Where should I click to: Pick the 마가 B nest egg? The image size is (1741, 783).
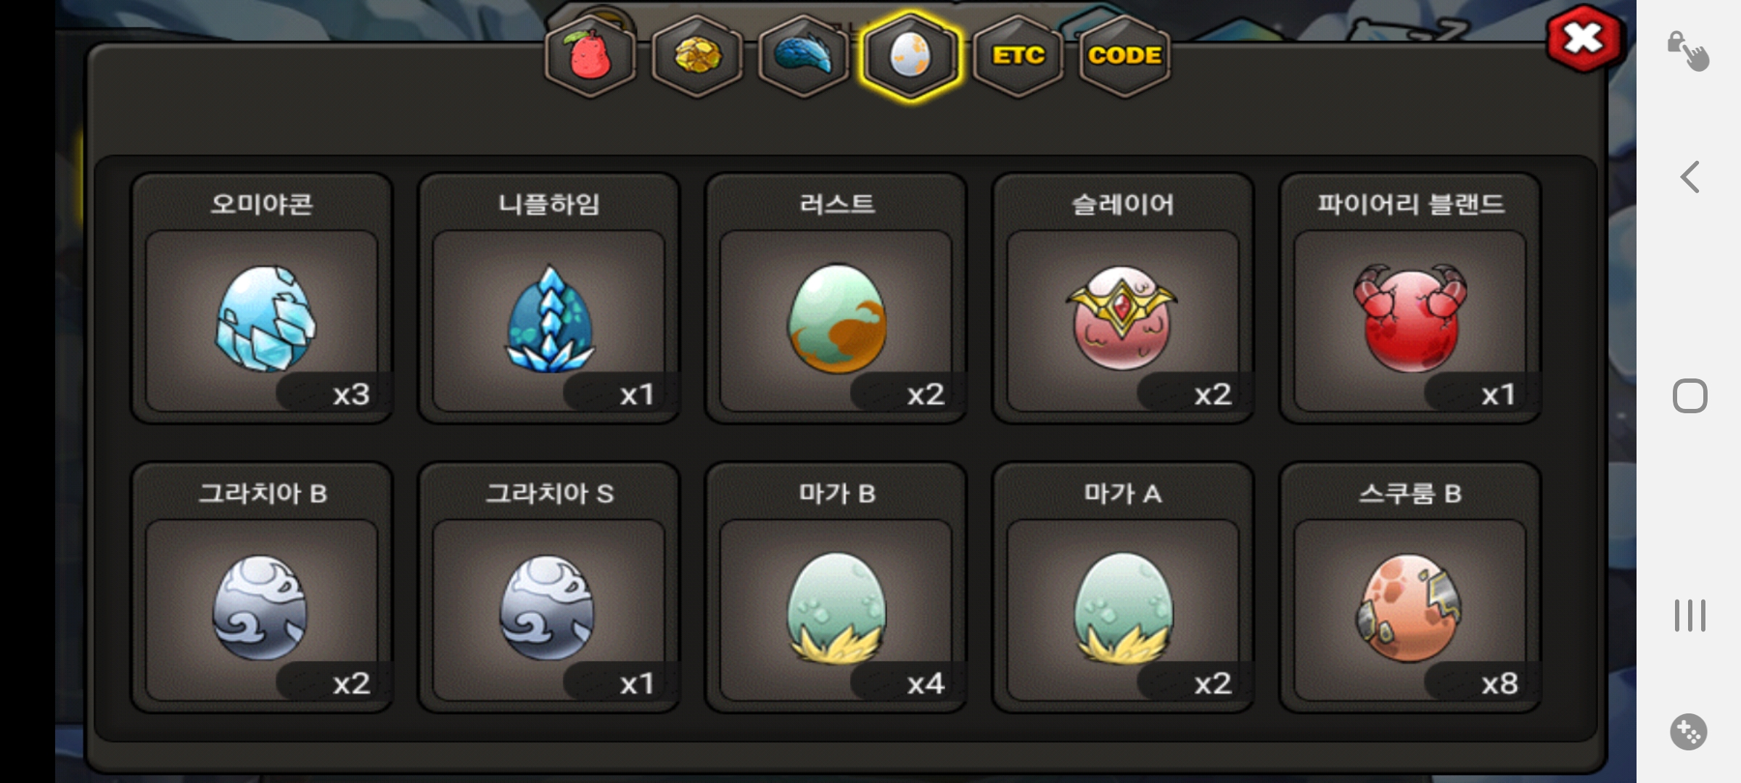pos(836,587)
